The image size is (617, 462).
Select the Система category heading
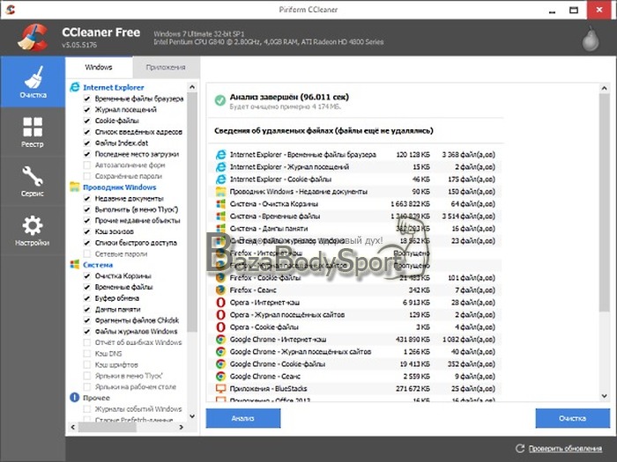pyautogui.click(x=98, y=265)
